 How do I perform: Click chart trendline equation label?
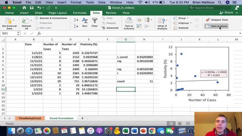(214, 74)
